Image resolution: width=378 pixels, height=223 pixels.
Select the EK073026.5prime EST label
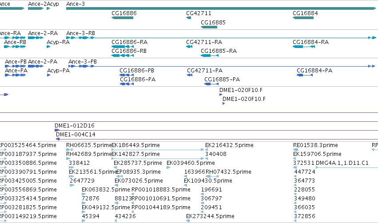tap(139, 181)
